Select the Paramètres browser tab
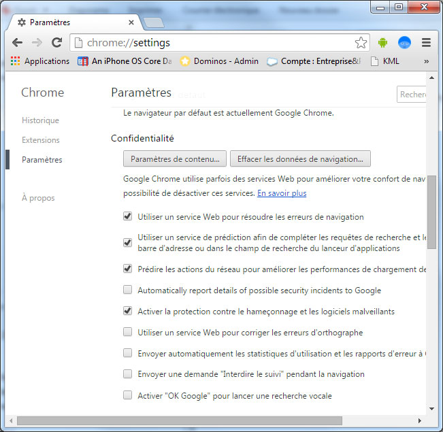The width and height of the screenshot is (443, 432). [x=75, y=22]
